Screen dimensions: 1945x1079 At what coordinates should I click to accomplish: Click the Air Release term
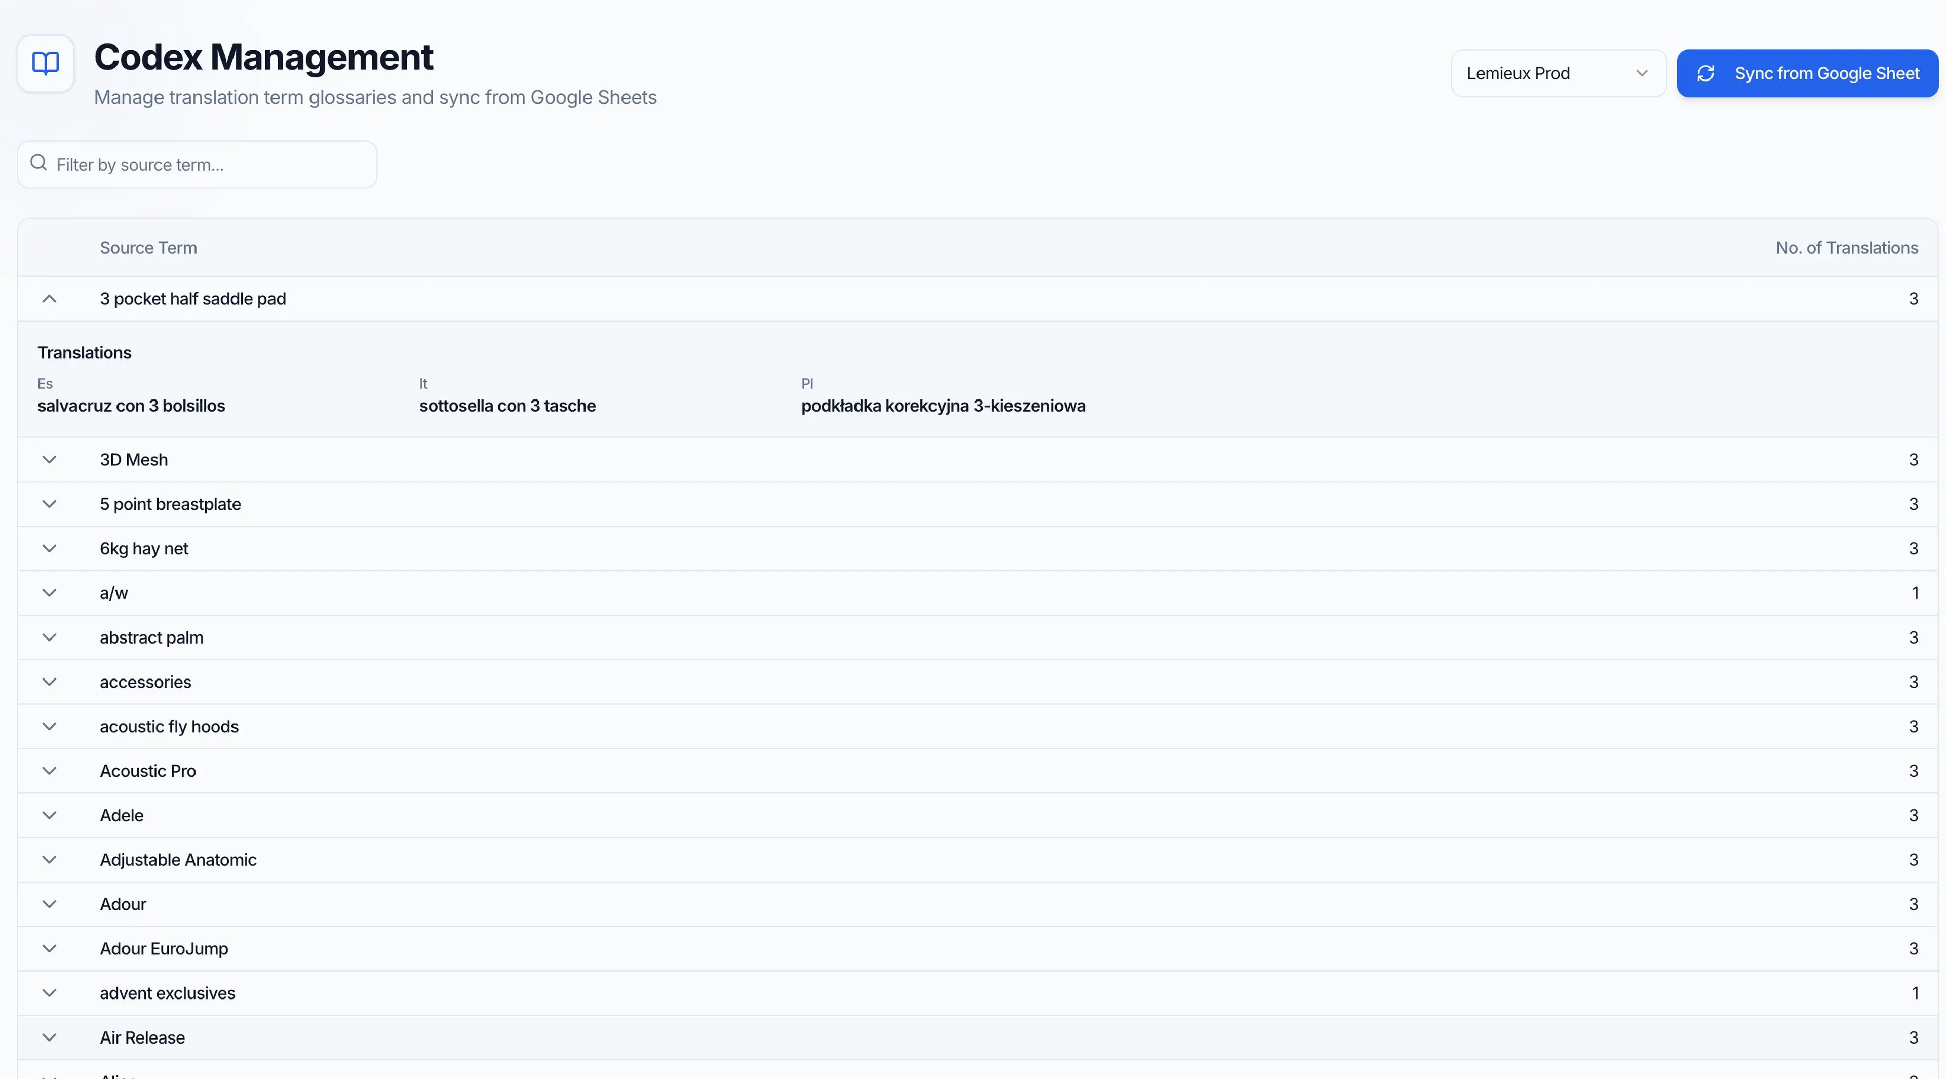click(142, 1038)
